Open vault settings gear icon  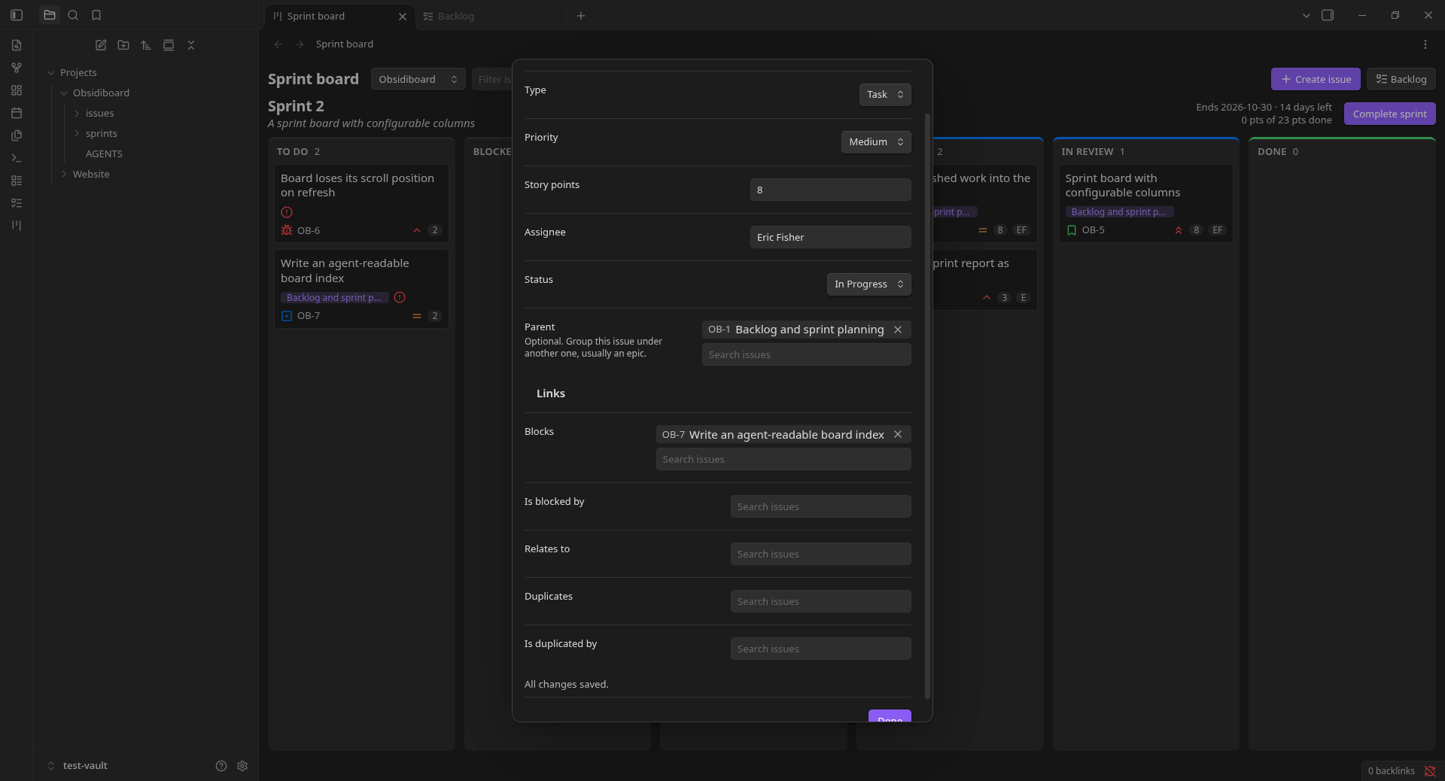(242, 766)
